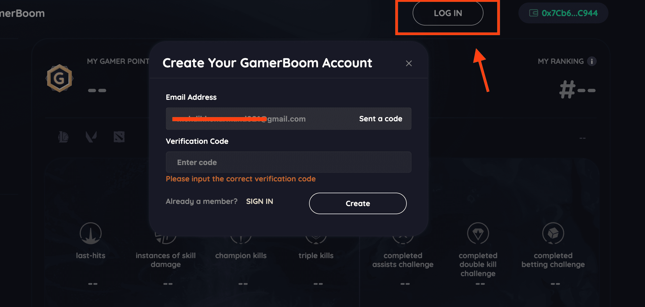The width and height of the screenshot is (645, 307).
Task: Close the Create Account dialog
Action: click(409, 63)
